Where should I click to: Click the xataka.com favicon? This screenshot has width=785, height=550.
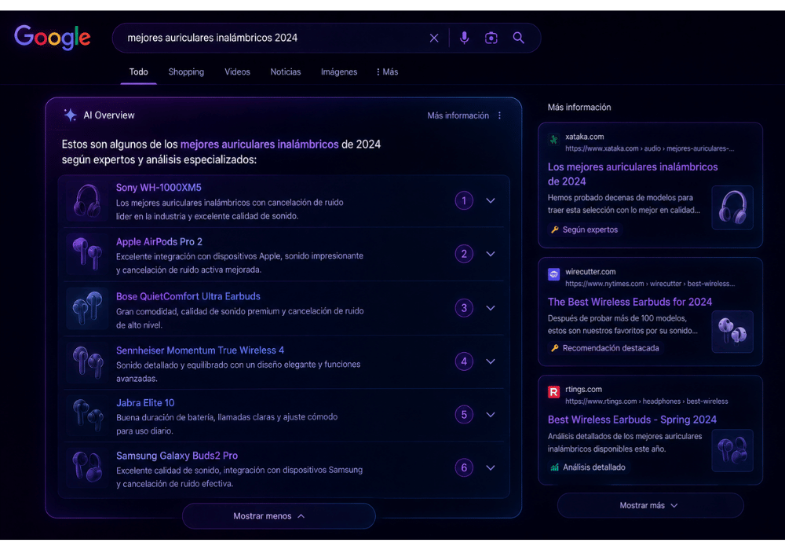point(553,140)
